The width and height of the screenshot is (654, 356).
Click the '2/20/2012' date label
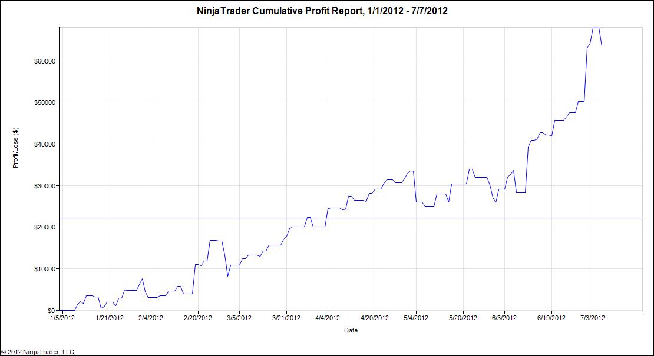point(198,318)
